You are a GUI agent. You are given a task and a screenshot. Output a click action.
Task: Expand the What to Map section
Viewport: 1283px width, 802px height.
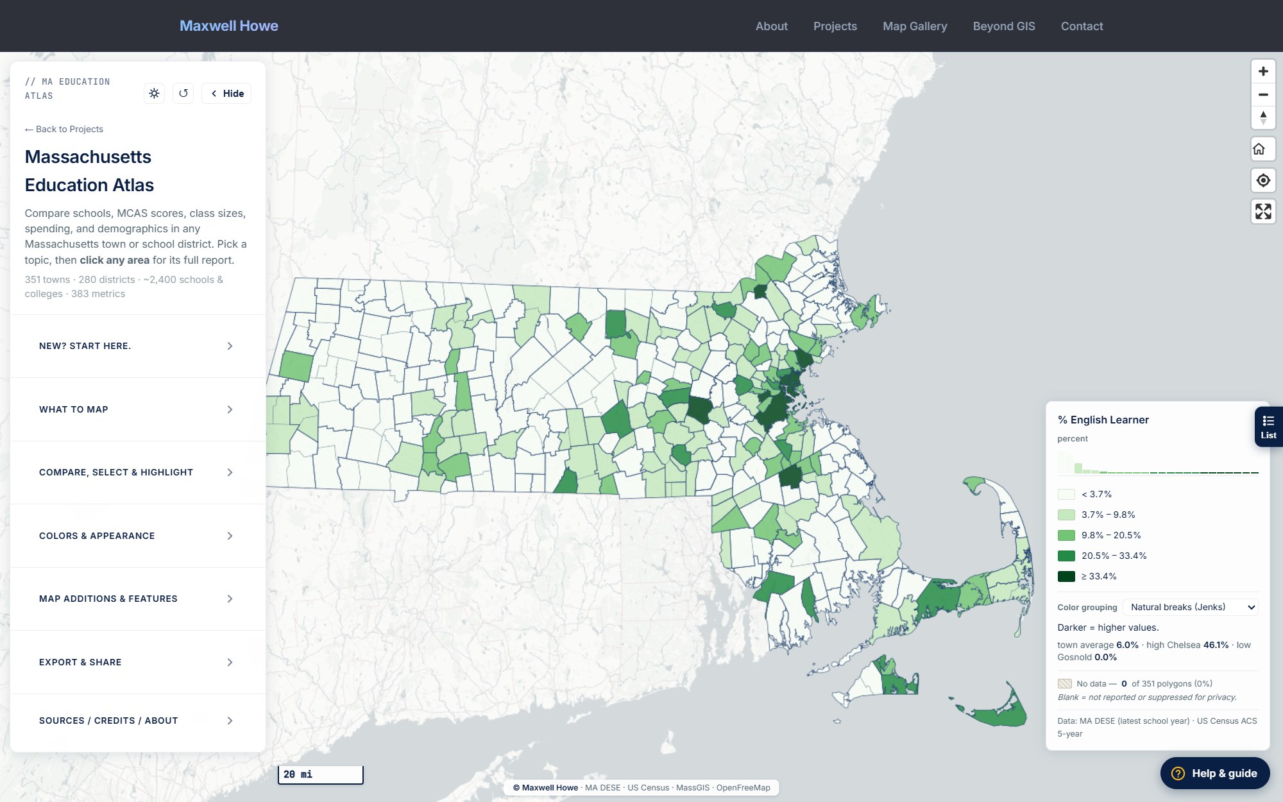click(x=137, y=409)
